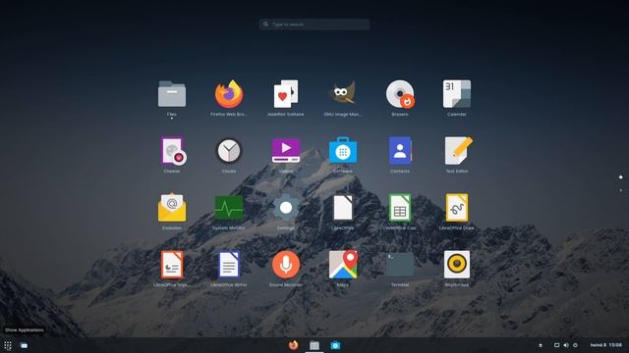Viewport: 629px width, 353px height.
Task: Switch to the second app grid page dot
Action: point(620,190)
